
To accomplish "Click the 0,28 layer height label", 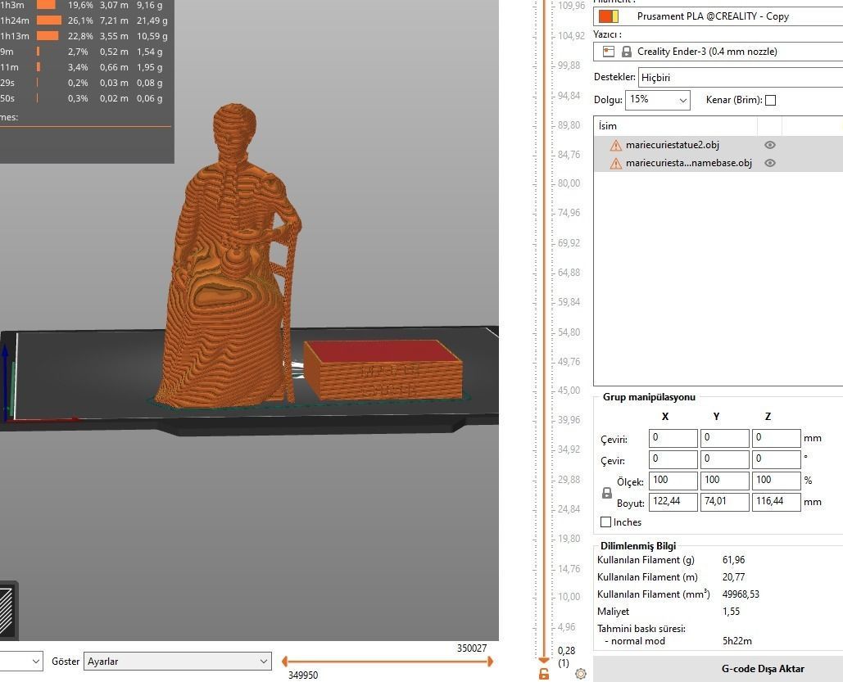I will coord(567,651).
